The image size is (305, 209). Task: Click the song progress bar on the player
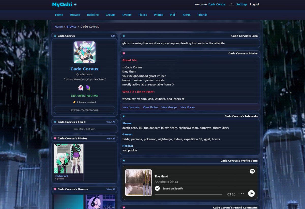coord(188,194)
